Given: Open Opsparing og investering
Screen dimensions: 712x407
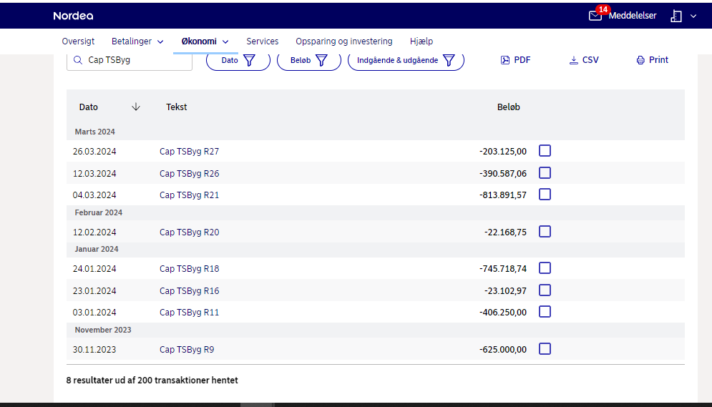Looking at the screenshot, I should click(343, 41).
